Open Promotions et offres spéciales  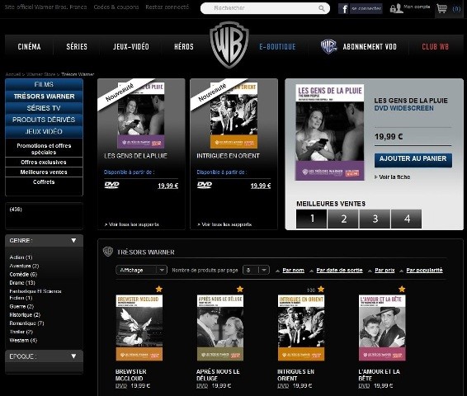pos(44,148)
